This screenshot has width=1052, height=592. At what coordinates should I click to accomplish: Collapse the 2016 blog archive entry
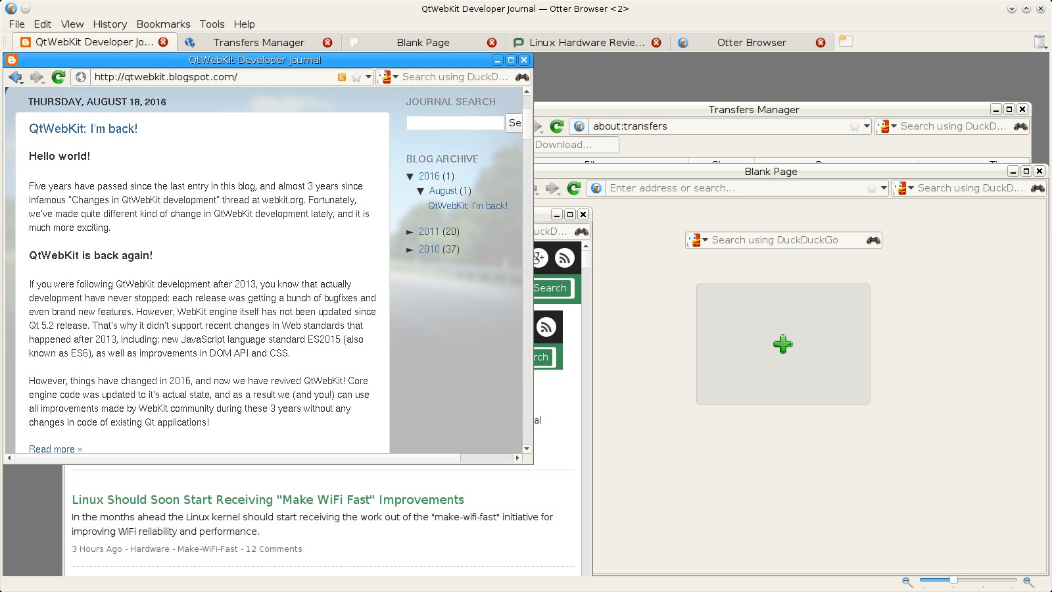point(410,176)
